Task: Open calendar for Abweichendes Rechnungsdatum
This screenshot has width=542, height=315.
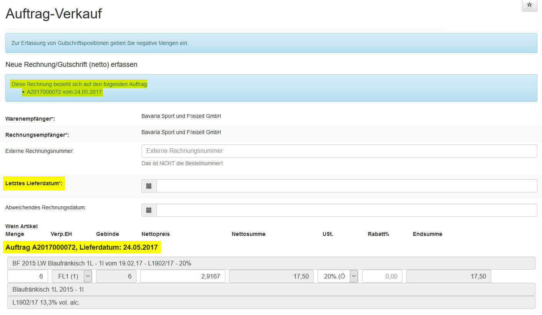Action: pos(149,210)
